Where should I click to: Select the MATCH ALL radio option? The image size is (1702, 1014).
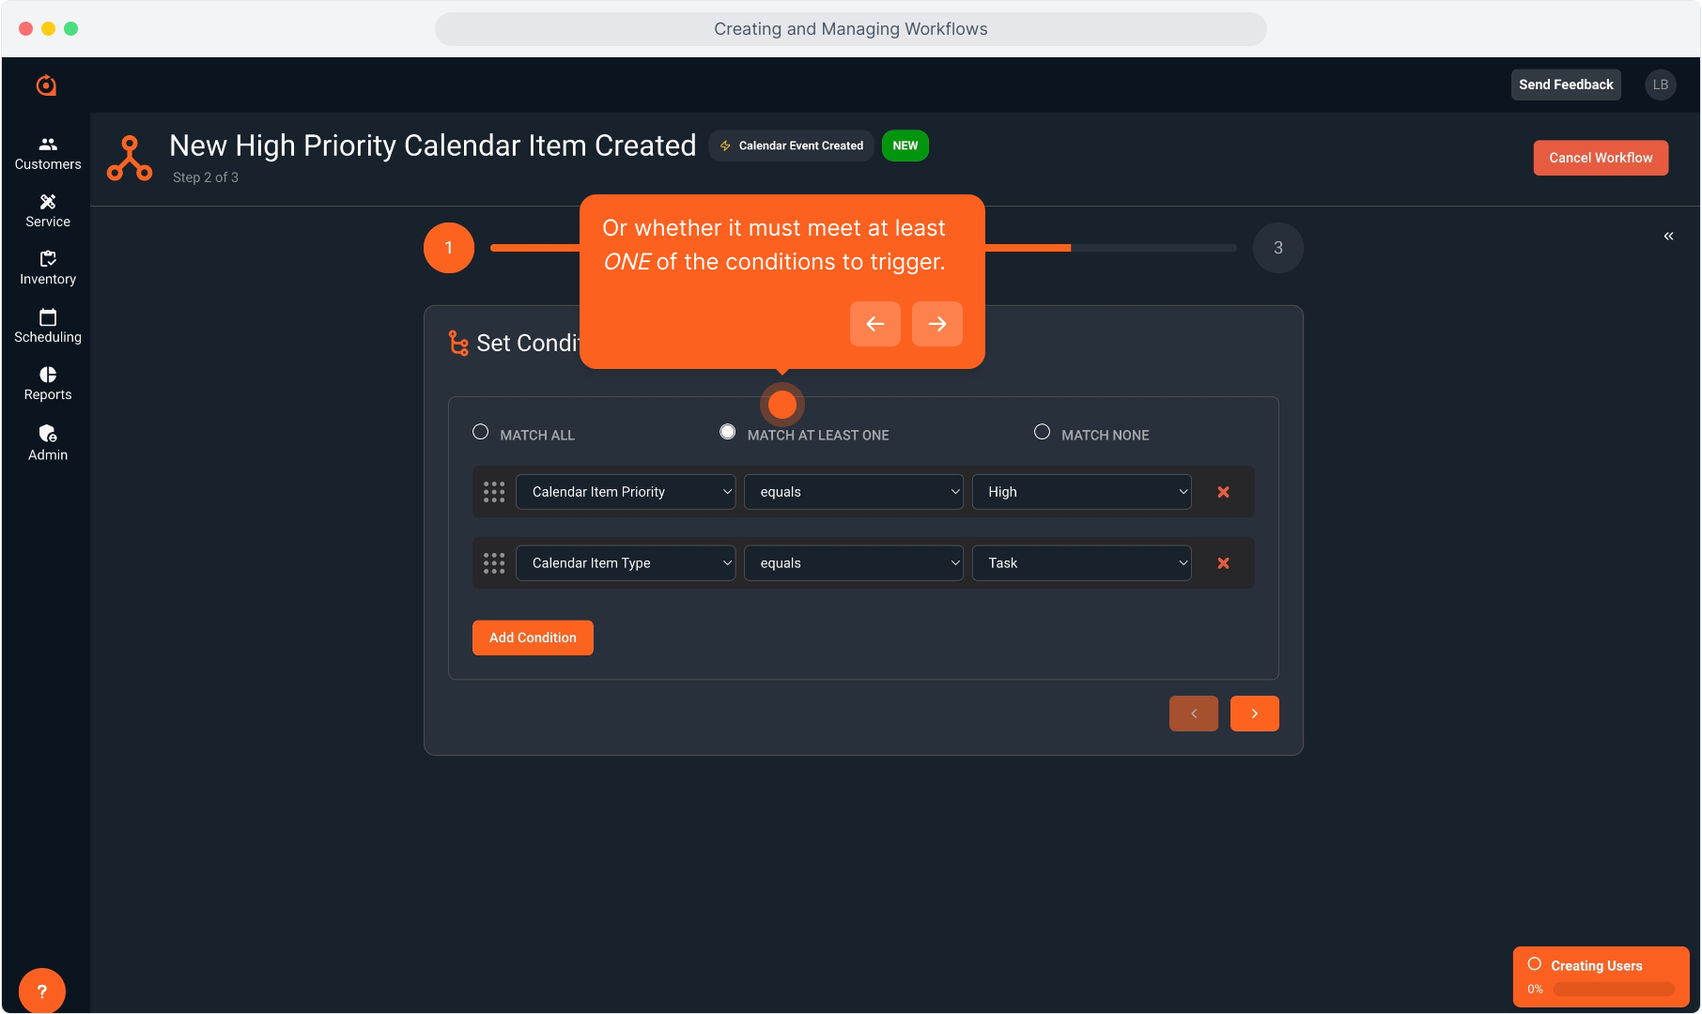coord(481,432)
